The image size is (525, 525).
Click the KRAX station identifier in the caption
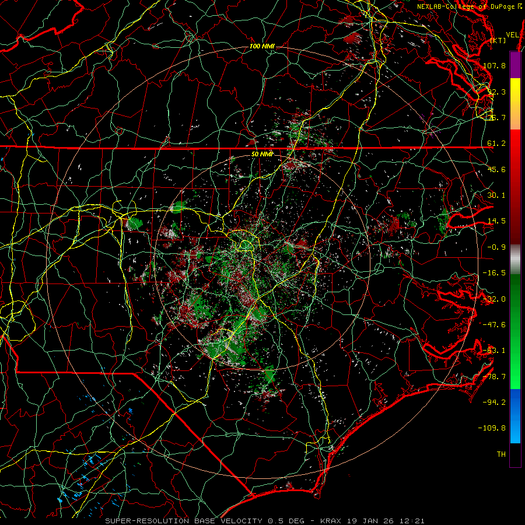tap(331, 521)
